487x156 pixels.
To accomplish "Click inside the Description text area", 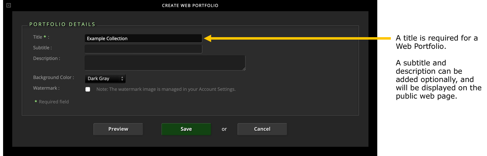I will tap(165, 63).
